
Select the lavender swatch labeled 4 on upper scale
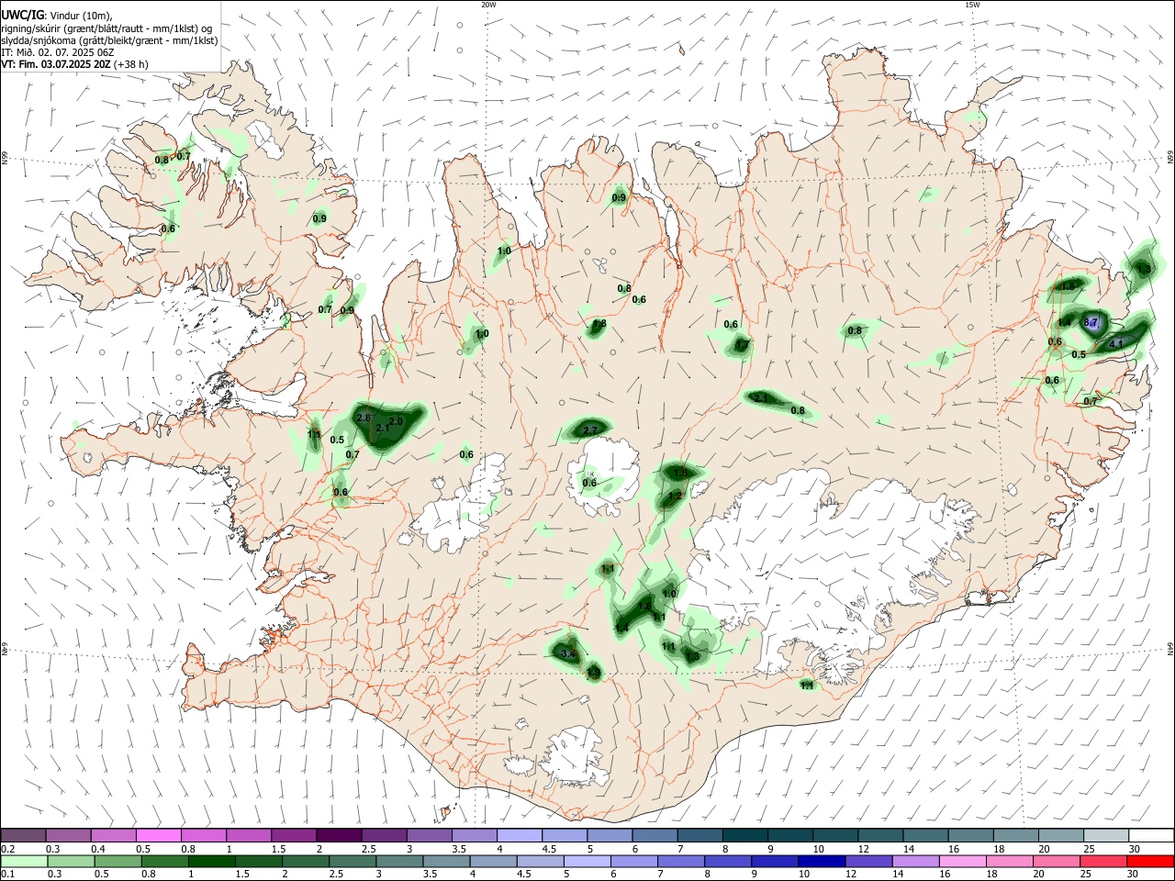[520, 835]
